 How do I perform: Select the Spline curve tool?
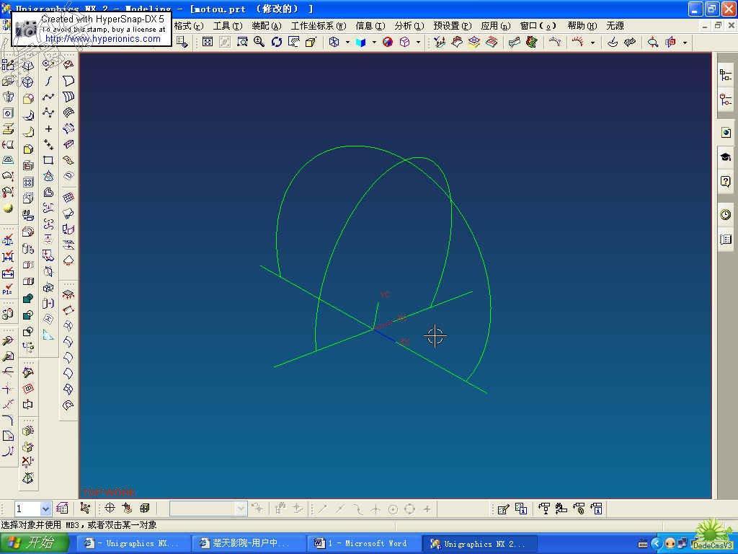(x=48, y=97)
